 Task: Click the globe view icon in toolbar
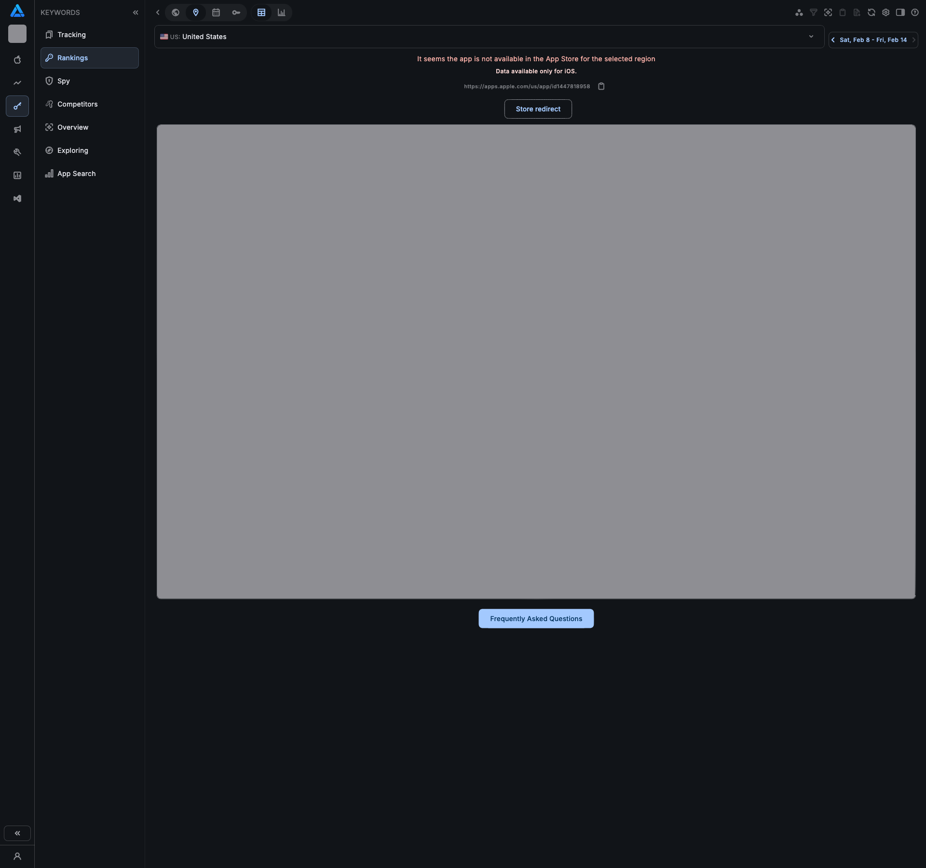click(x=176, y=13)
